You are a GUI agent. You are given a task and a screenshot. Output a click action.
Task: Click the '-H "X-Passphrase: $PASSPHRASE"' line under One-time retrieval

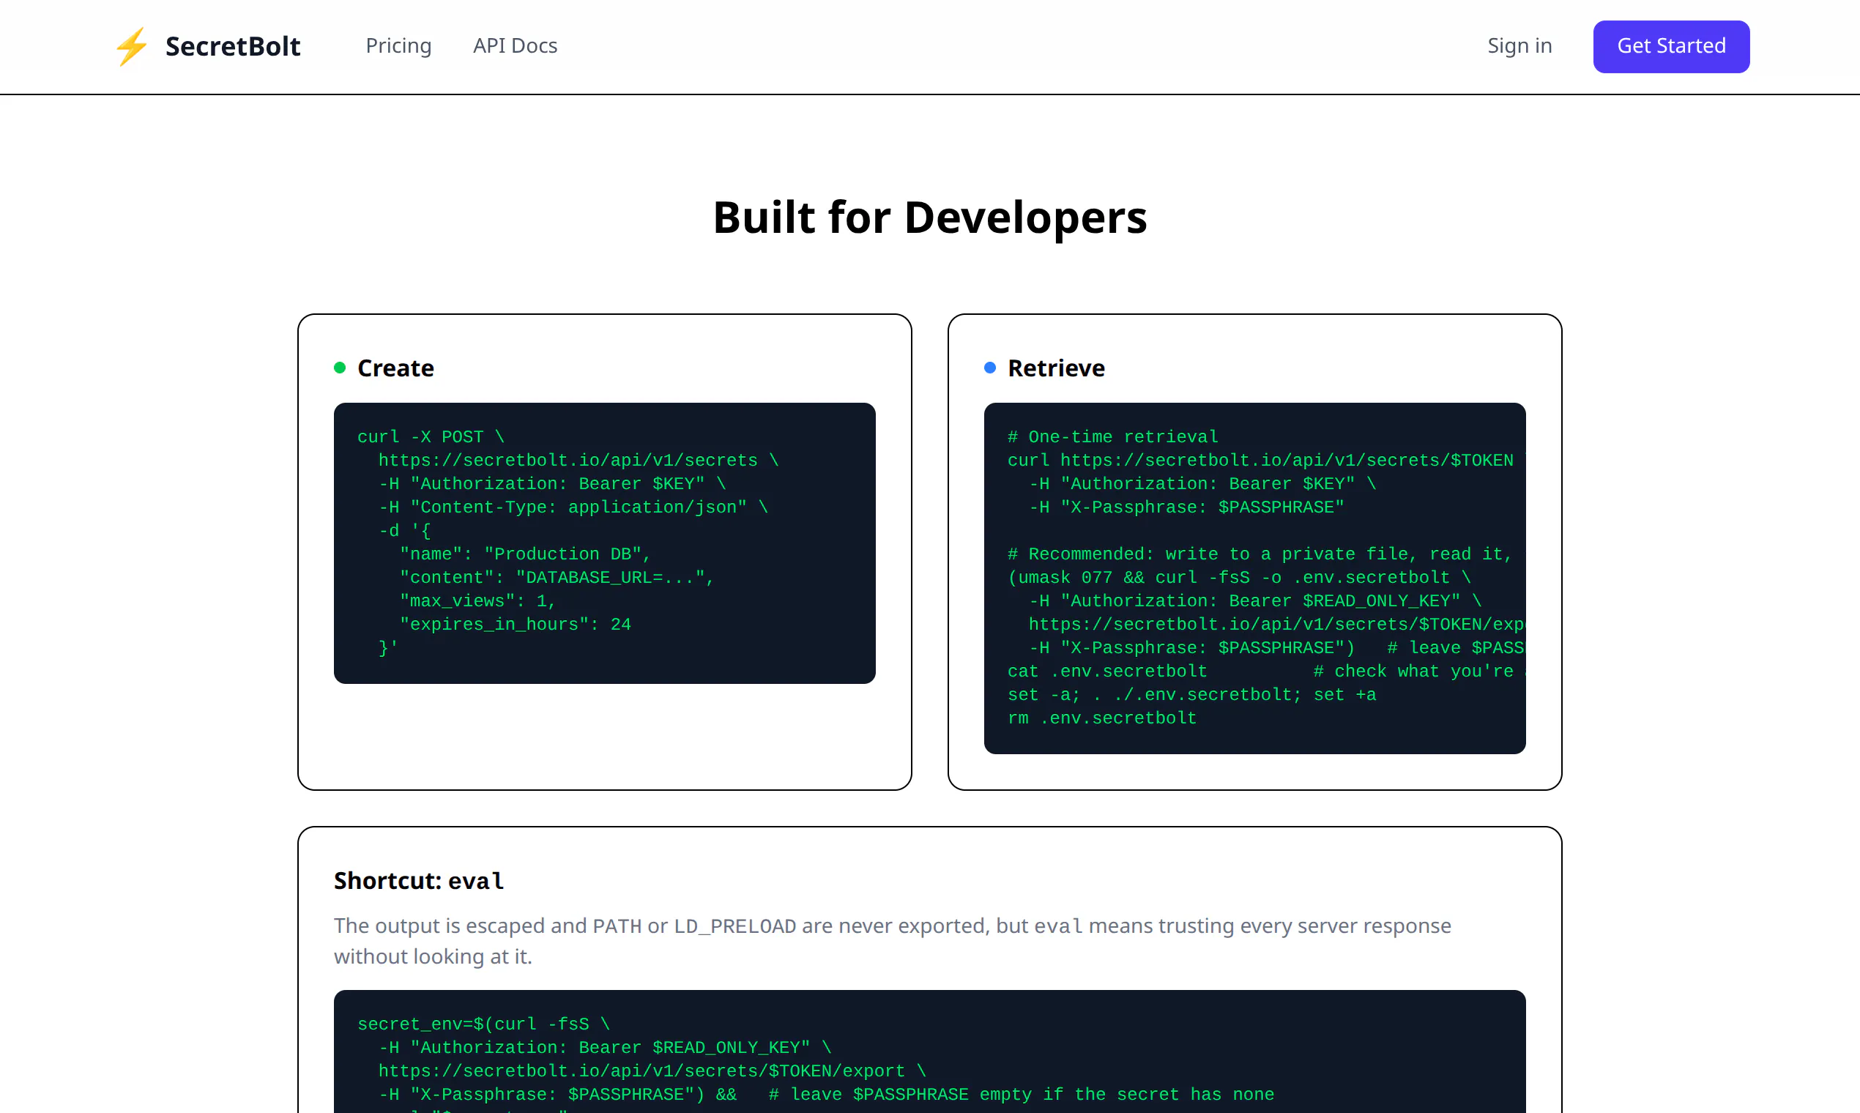pyautogui.click(x=1186, y=507)
